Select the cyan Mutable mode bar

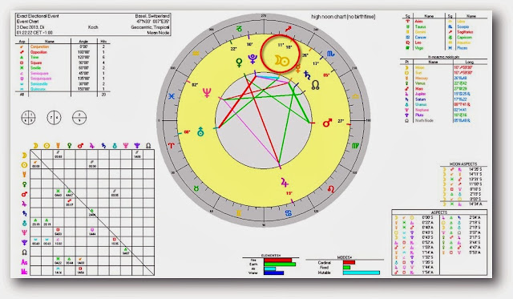(x=362, y=273)
